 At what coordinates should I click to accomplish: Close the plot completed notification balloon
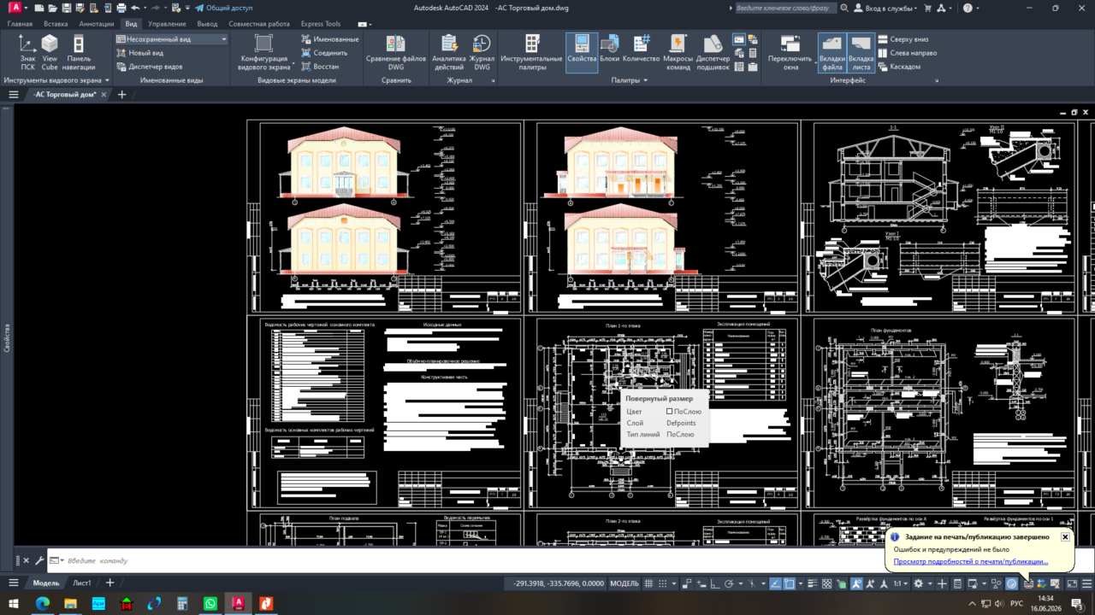coord(1065,537)
